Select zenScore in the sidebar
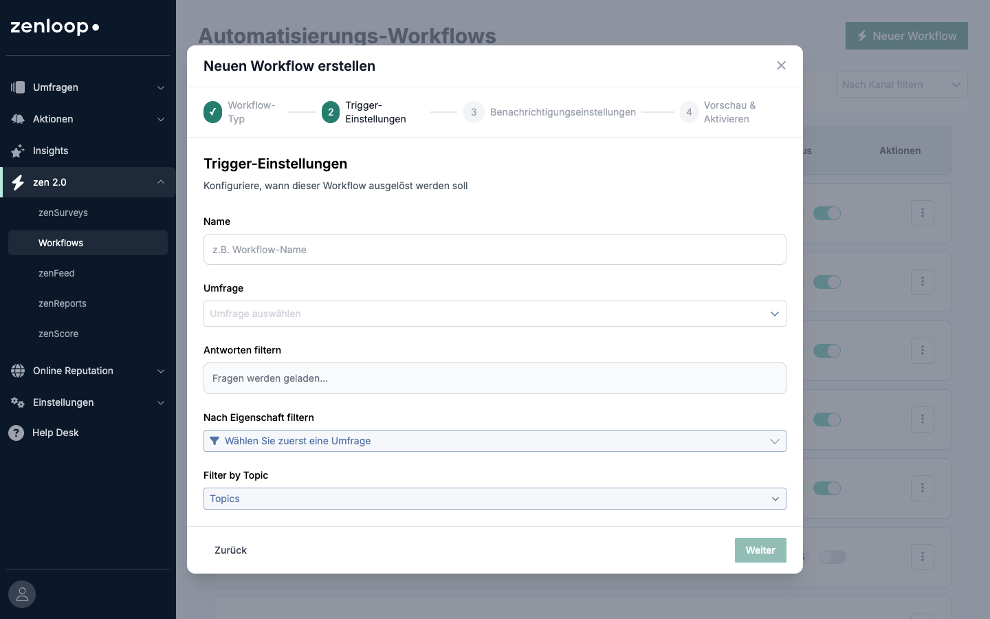The image size is (990, 619). click(58, 334)
